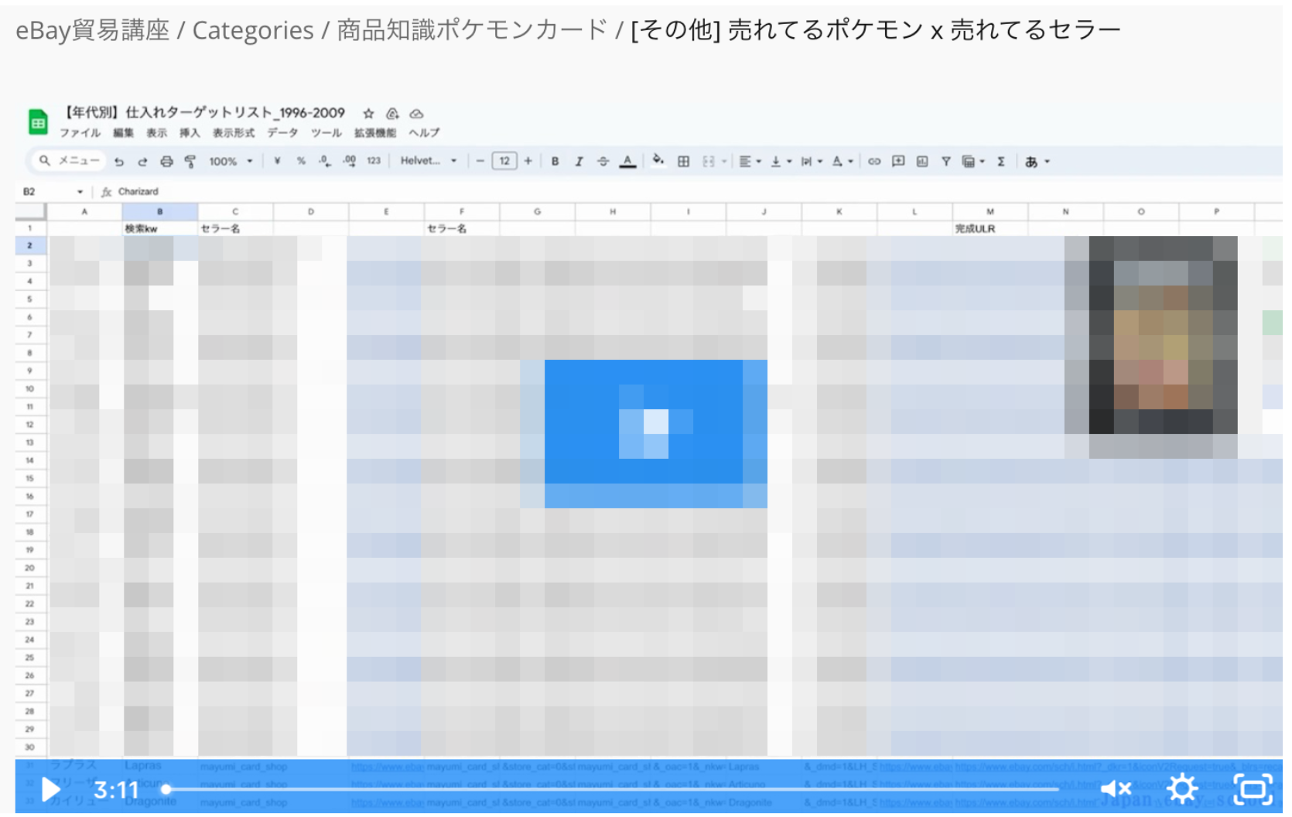This screenshot has height=817, width=1292.
Task: Open the Helvet... font dropdown
Action: click(428, 161)
